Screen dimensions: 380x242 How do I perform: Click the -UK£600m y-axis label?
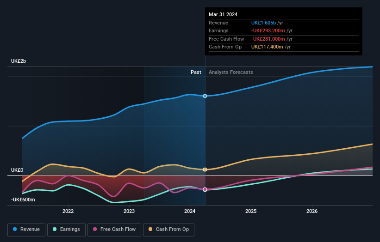click(23, 200)
